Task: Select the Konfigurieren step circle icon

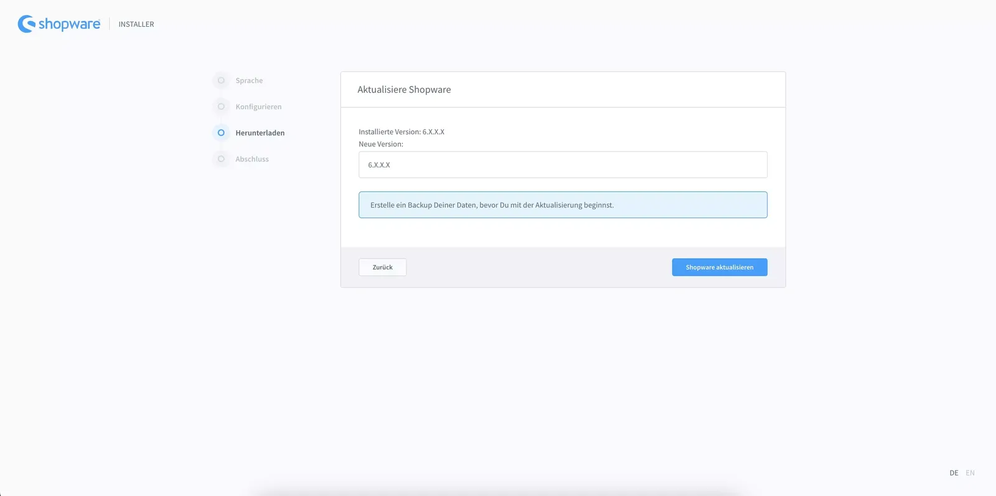Action: point(221,107)
